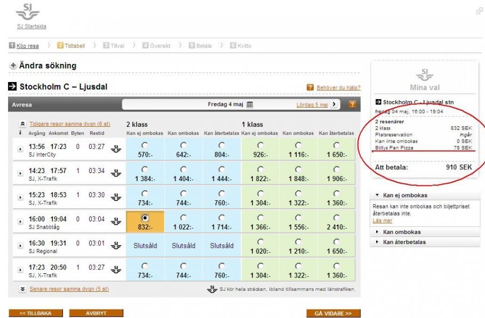The image size is (485, 318).
Task: Click the orange help question mark in Avresa bar
Action: [x=352, y=104]
